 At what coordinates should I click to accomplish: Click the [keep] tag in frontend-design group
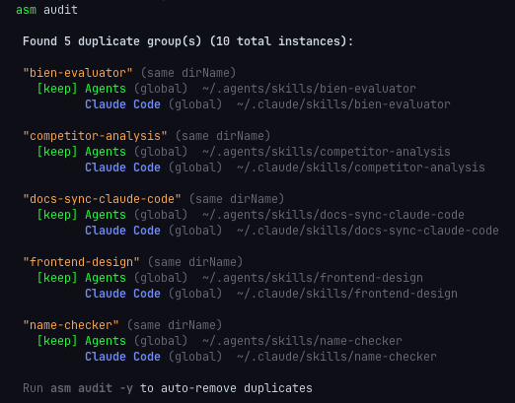coord(57,278)
